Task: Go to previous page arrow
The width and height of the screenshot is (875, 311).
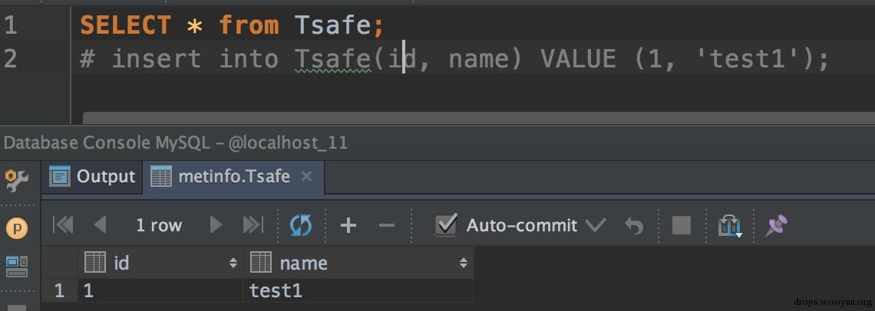Action: pyautogui.click(x=100, y=224)
